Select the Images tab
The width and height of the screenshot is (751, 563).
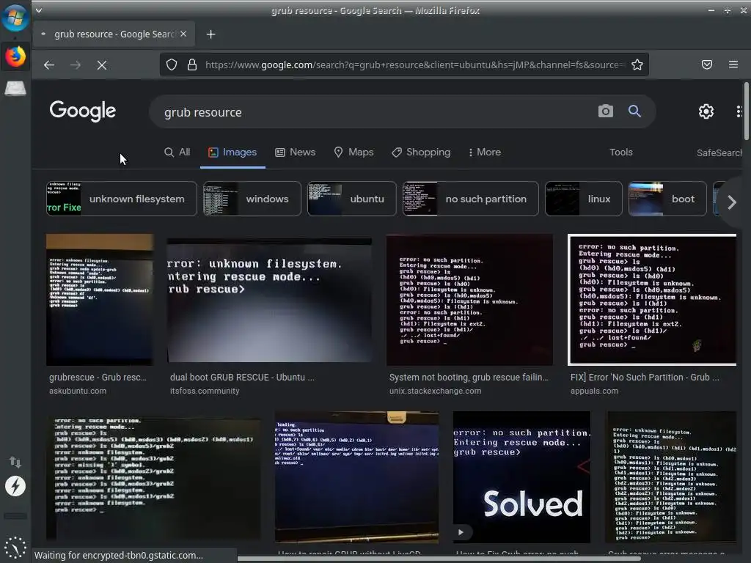click(x=232, y=152)
